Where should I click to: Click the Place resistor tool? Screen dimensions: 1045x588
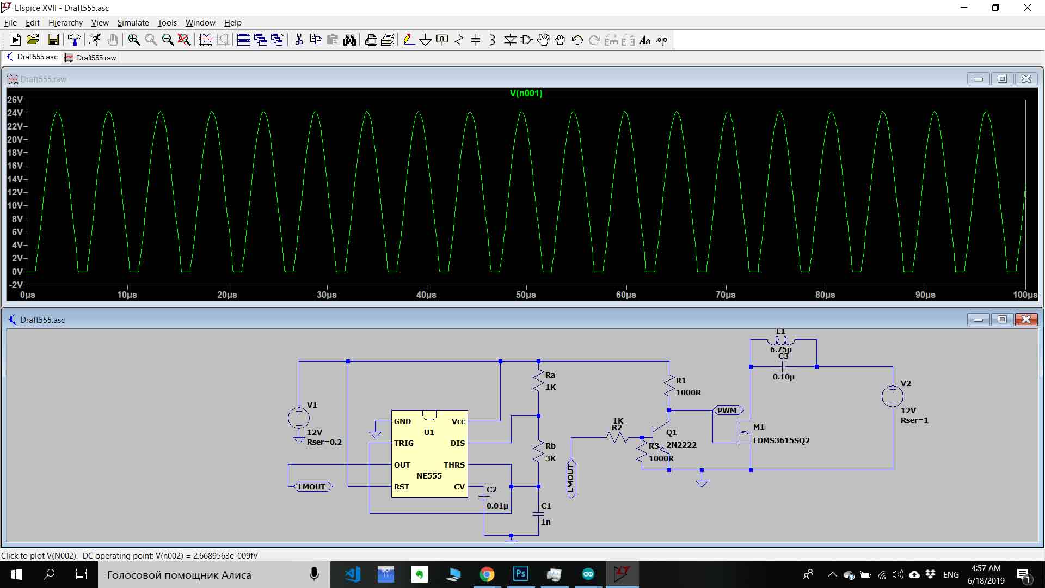[x=459, y=40]
